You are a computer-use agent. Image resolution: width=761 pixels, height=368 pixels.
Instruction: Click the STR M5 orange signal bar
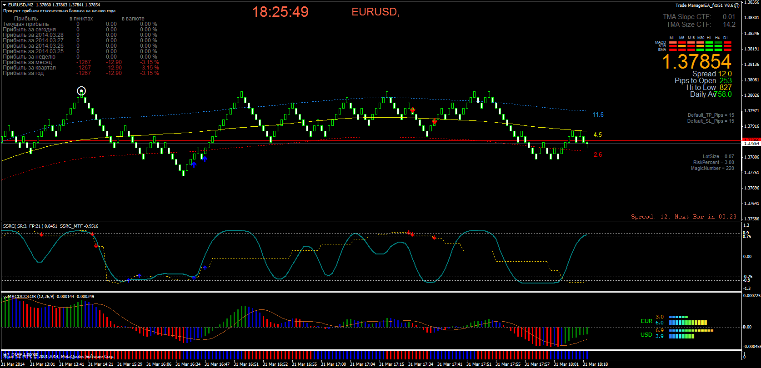click(x=682, y=46)
